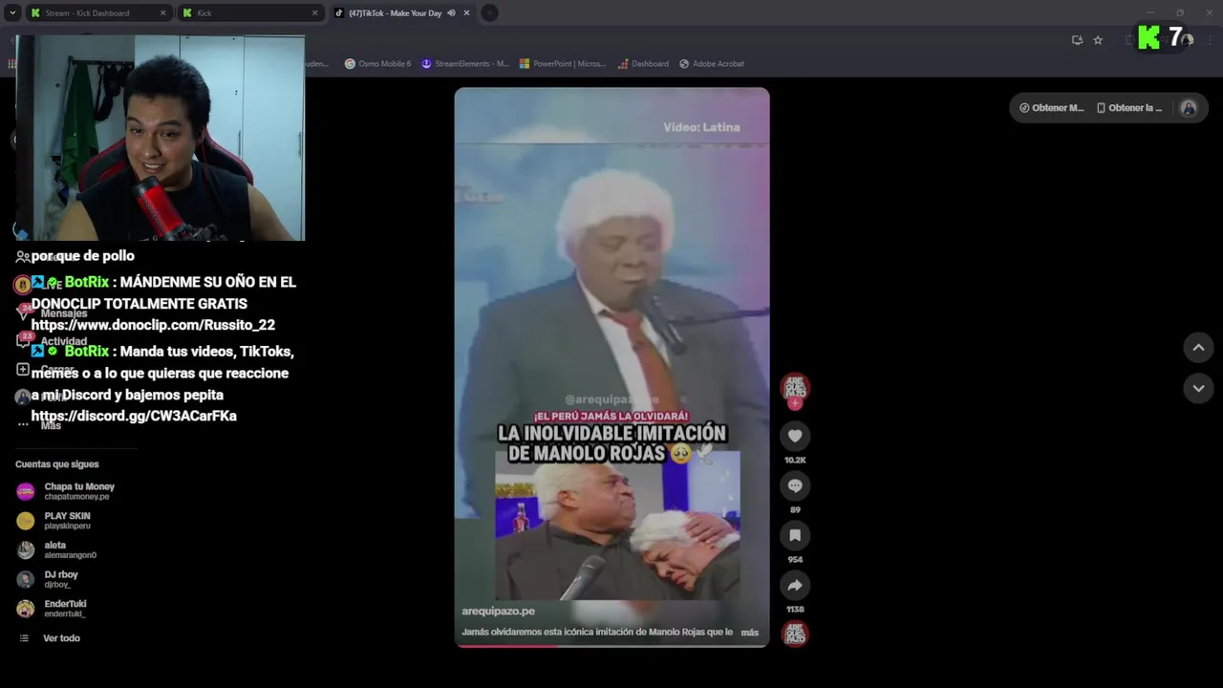Screen dimensions: 1223x688
Task: Click the EnderTuki avatar
Action: (x=26, y=609)
